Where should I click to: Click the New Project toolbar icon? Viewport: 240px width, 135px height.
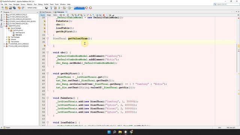[x=6, y=8]
